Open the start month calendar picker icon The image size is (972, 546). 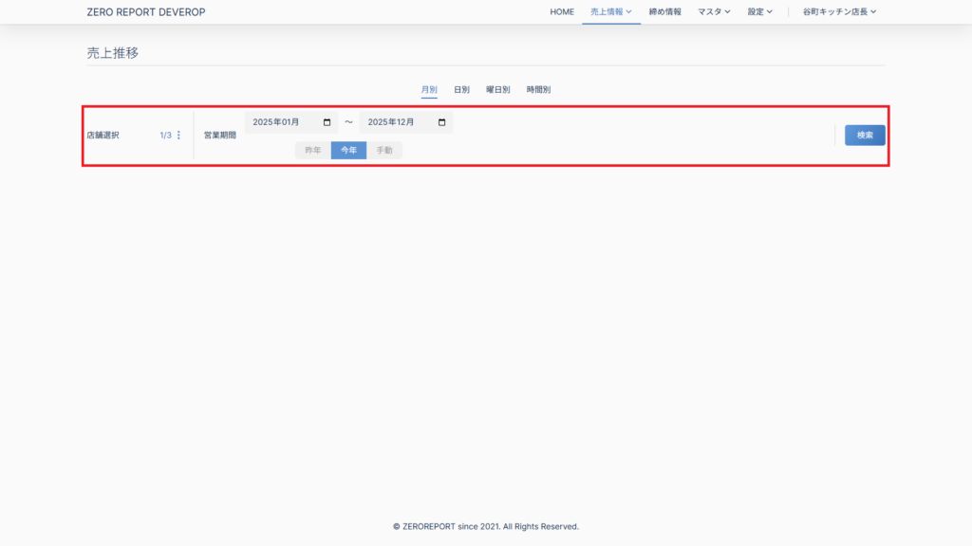[x=327, y=122]
